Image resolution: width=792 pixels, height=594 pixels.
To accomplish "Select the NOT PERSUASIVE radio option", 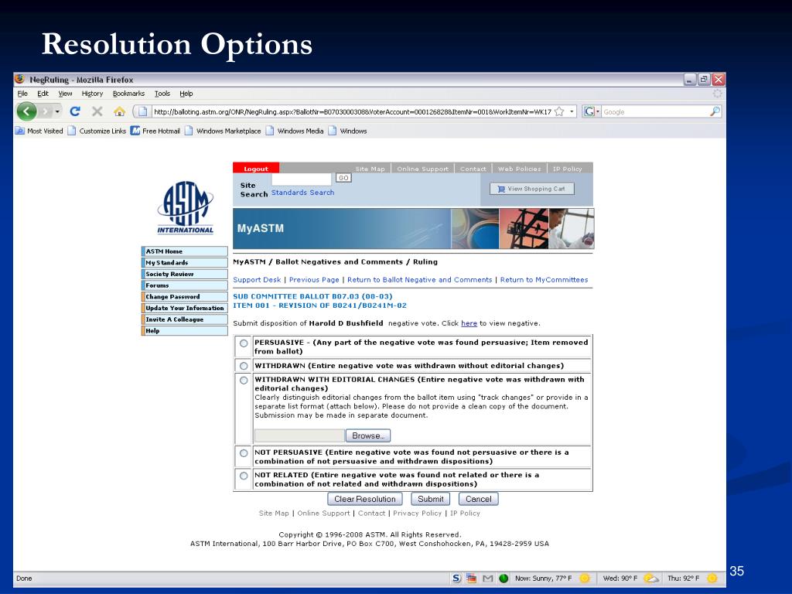I will click(x=244, y=453).
